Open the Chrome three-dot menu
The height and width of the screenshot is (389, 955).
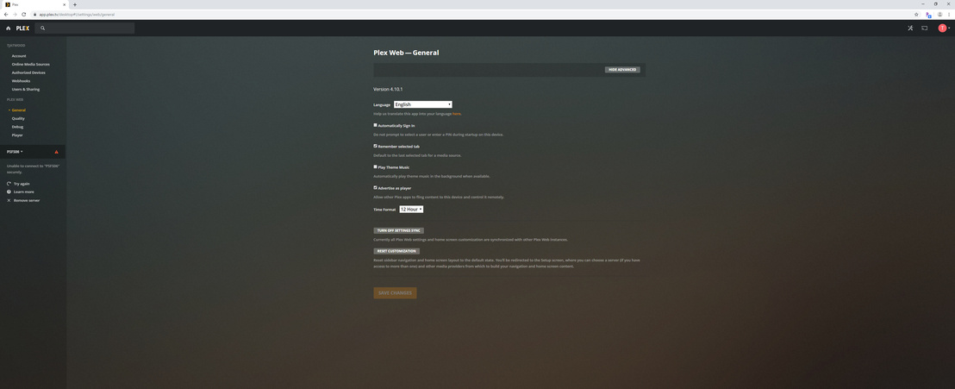coord(949,14)
